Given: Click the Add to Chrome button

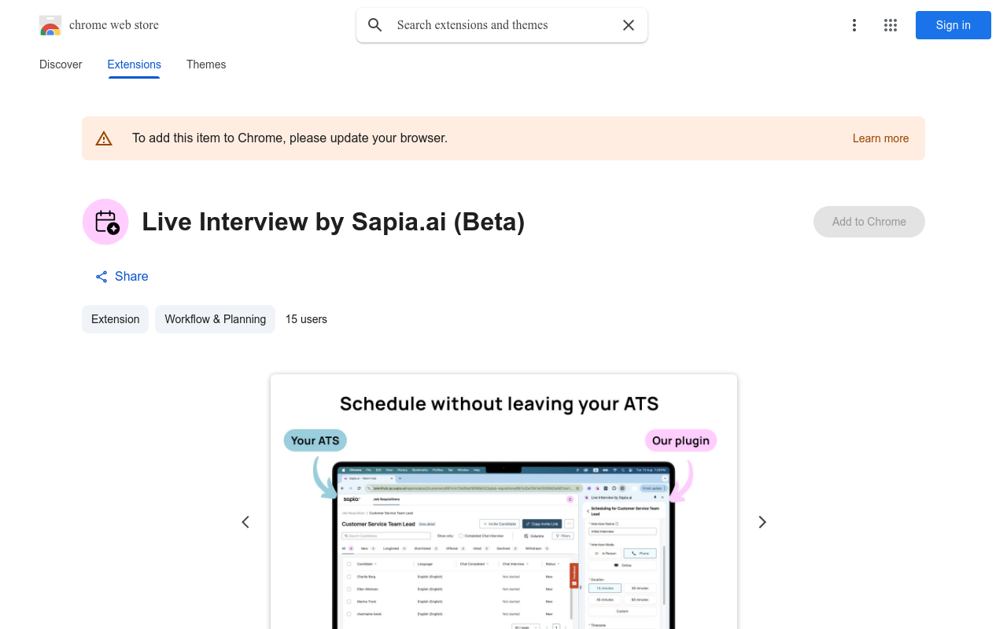Looking at the screenshot, I should click(869, 222).
